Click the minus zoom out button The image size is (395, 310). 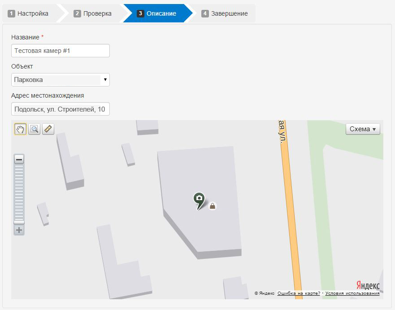(19, 159)
